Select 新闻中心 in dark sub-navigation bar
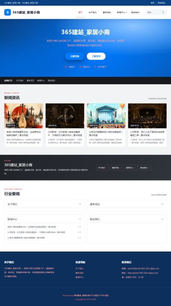This screenshot has height=306, width=171. coord(41,80)
